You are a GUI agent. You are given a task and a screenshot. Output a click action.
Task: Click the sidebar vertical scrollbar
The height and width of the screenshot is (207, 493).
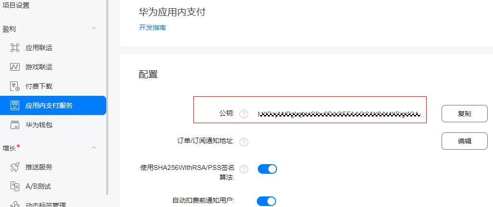tap(107, 98)
